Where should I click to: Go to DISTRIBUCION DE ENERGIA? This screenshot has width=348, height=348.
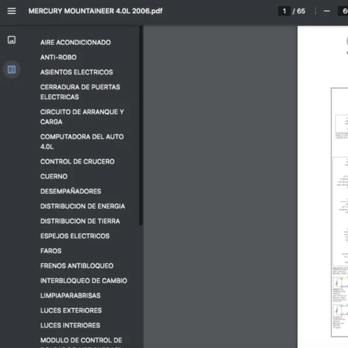point(82,206)
